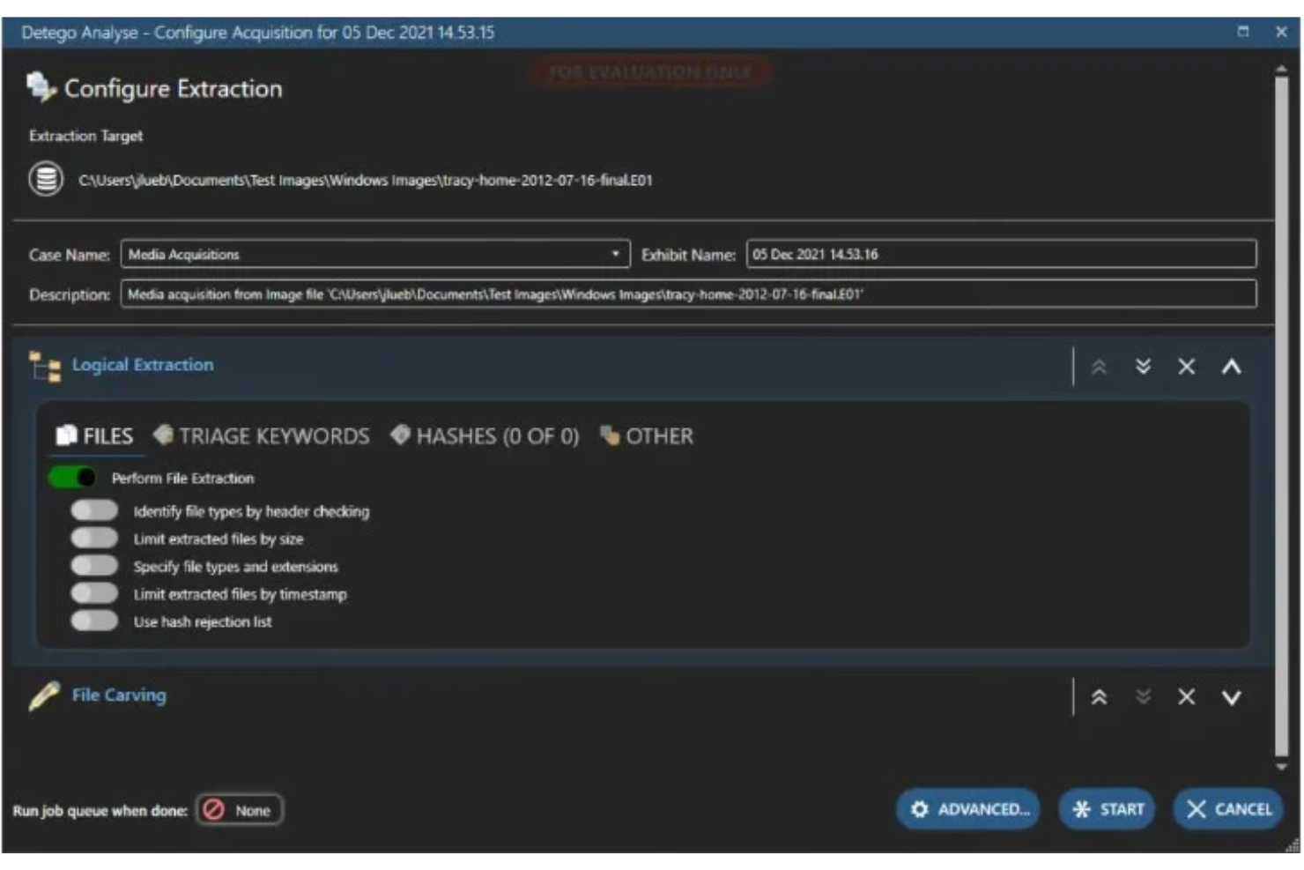1304x870 pixels.
Task: Enable identify file types by header checking
Action: (x=94, y=510)
